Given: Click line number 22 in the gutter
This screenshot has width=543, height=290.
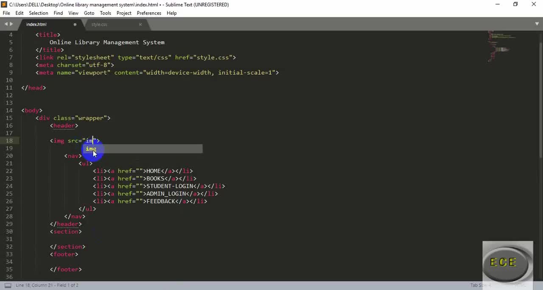Looking at the screenshot, I should tap(9, 171).
